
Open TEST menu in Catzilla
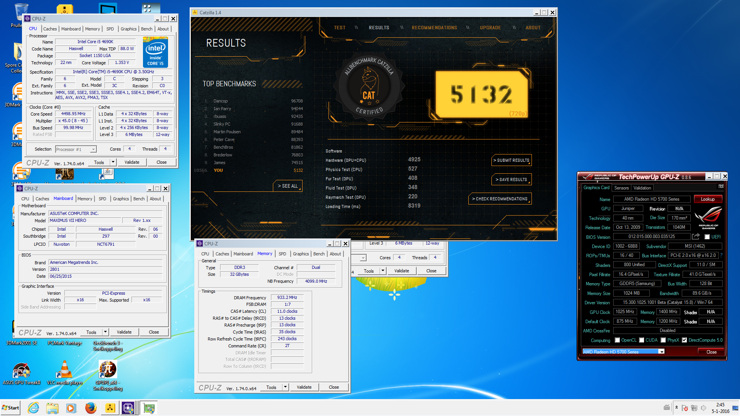(340, 28)
